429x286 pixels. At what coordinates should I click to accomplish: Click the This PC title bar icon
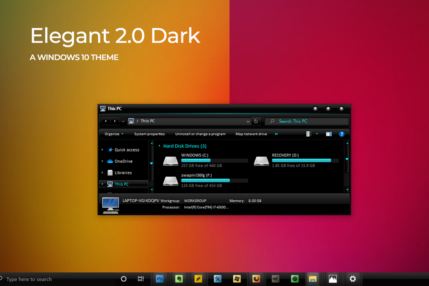[x=103, y=108]
